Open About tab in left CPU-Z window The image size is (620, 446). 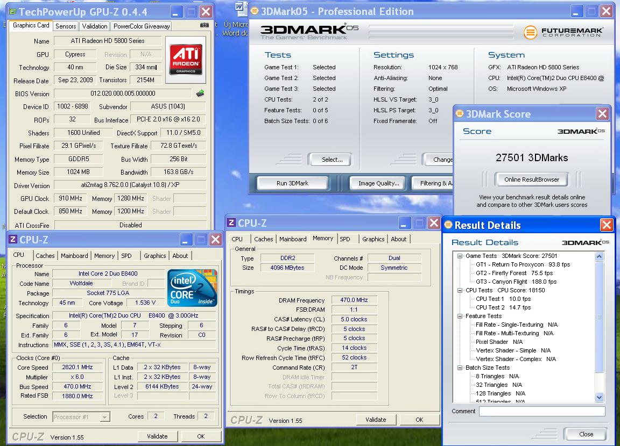pos(180,256)
